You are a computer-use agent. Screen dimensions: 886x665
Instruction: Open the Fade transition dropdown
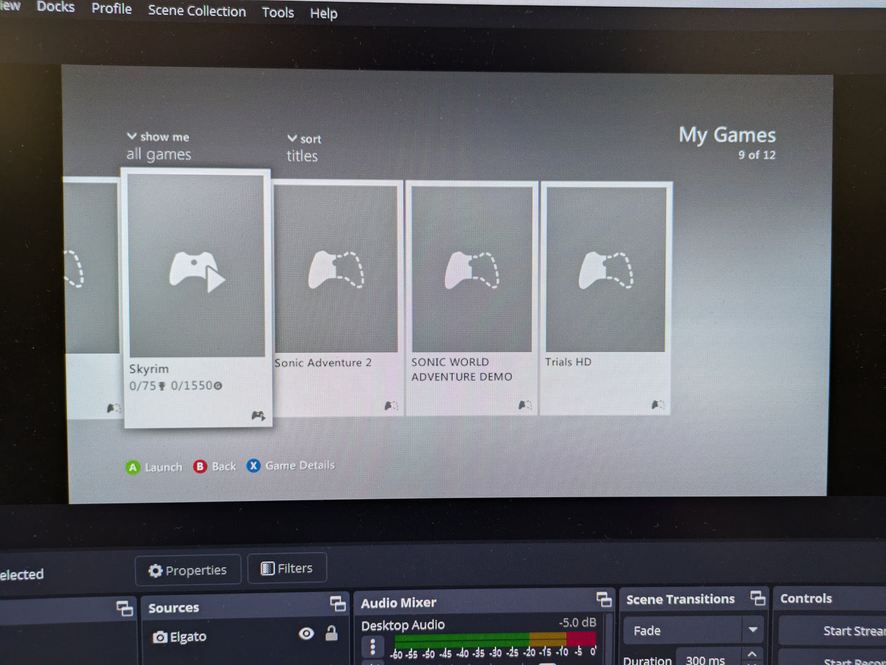pyautogui.click(x=693, y=630)
